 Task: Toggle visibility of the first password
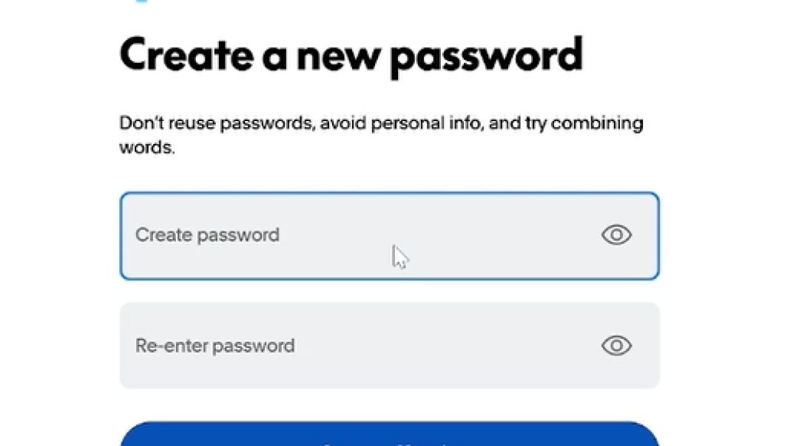[616, 236]
